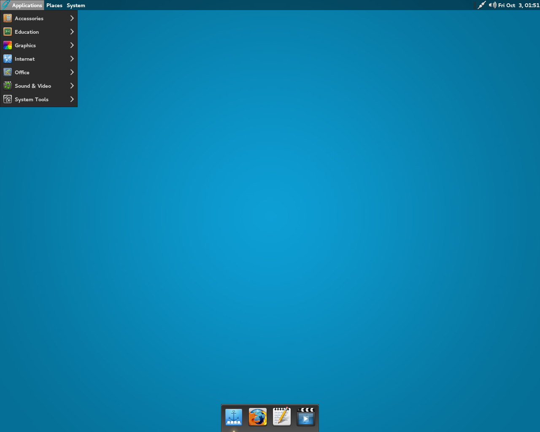This screenshot has height=432, width=540.
Task: Click the network connection tray icon
Action: (x=481, y=5)
